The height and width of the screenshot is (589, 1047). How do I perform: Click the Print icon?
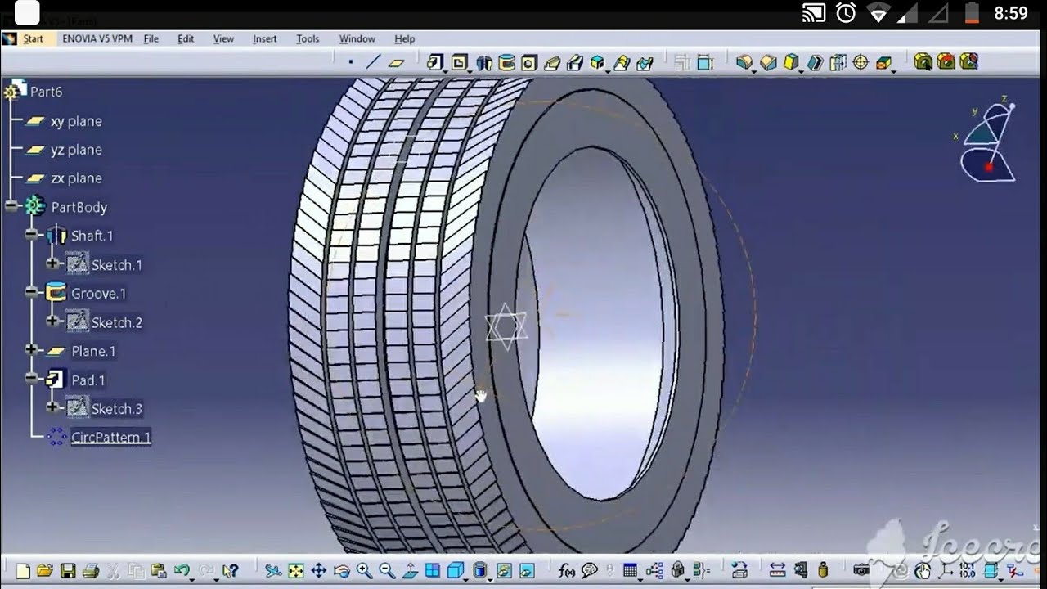pos(91,571)
